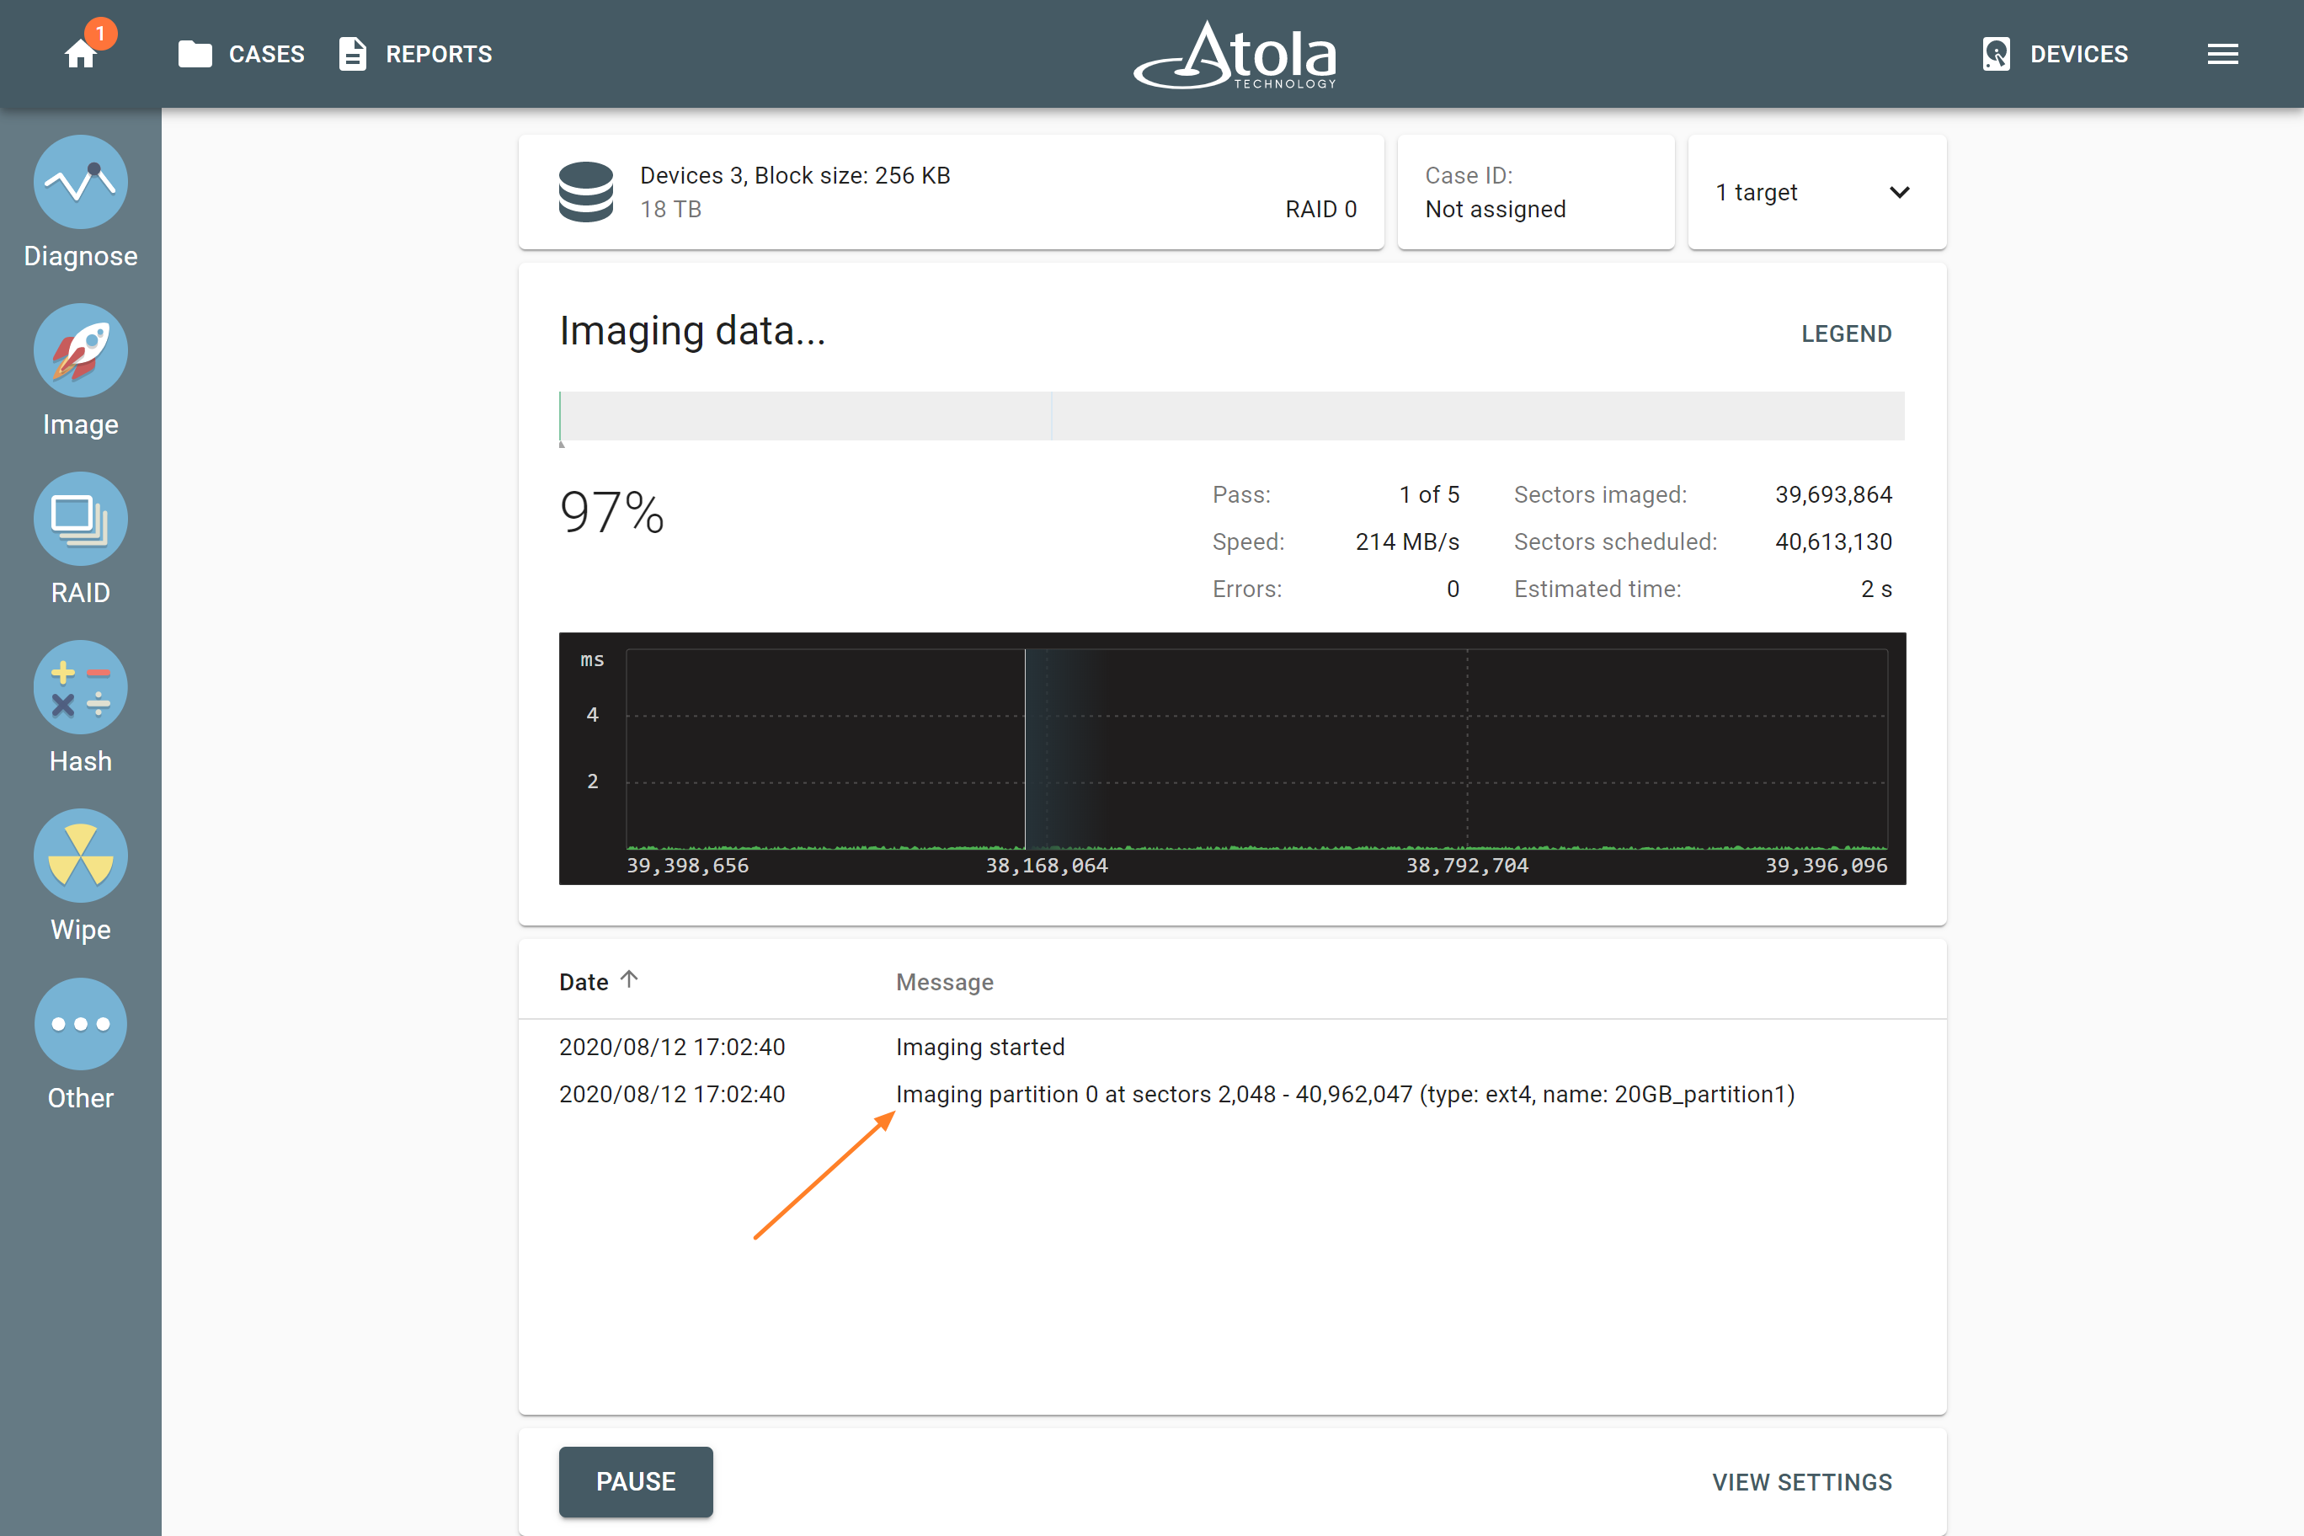This screenshot has height=1536, width=2304.
Task: Click the REPORTS menu label
Action: [x=439, y=54]
